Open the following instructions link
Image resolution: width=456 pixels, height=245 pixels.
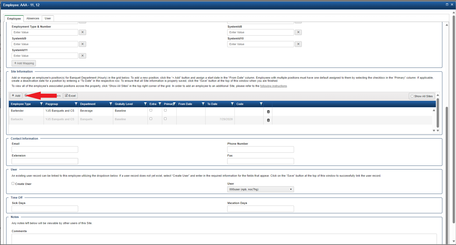pos(273,86)
